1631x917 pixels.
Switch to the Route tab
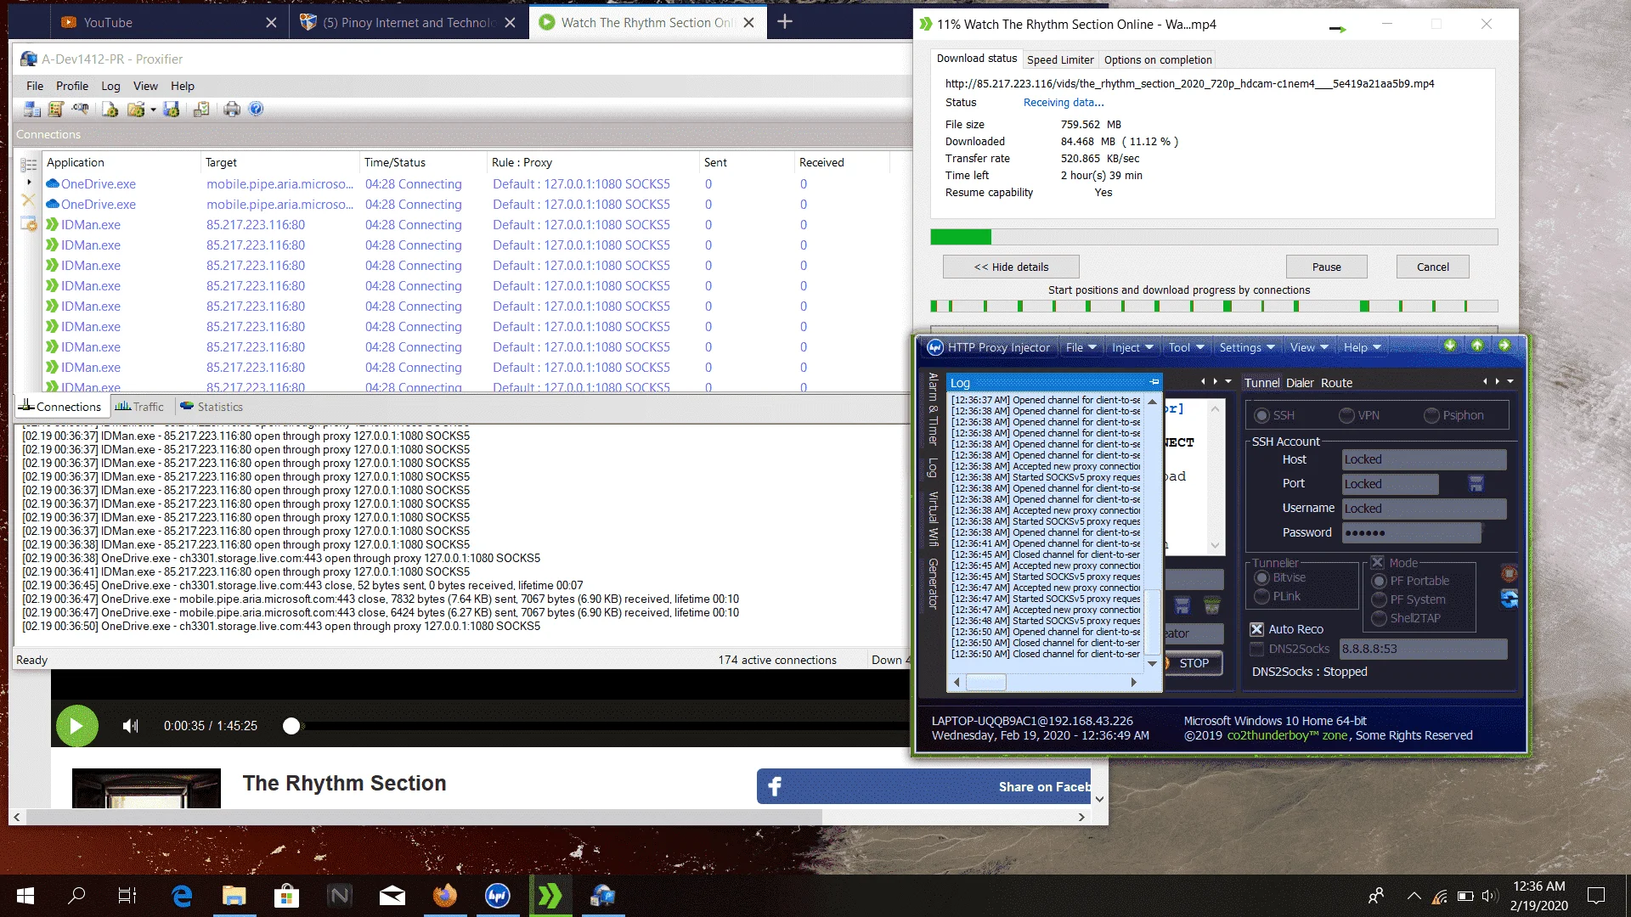click(1336, 383)
